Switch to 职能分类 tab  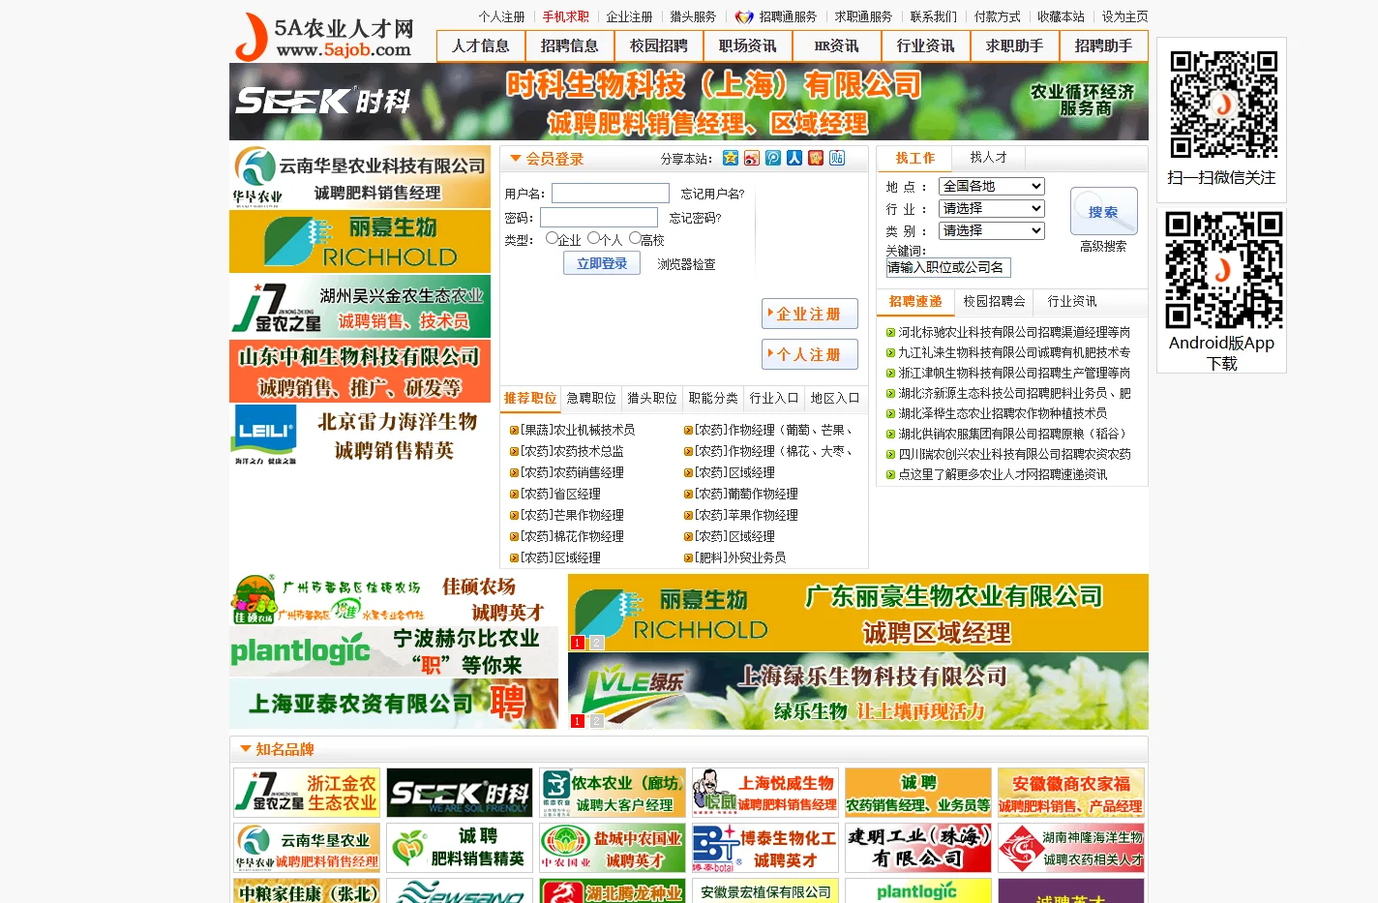click(713, 398)
